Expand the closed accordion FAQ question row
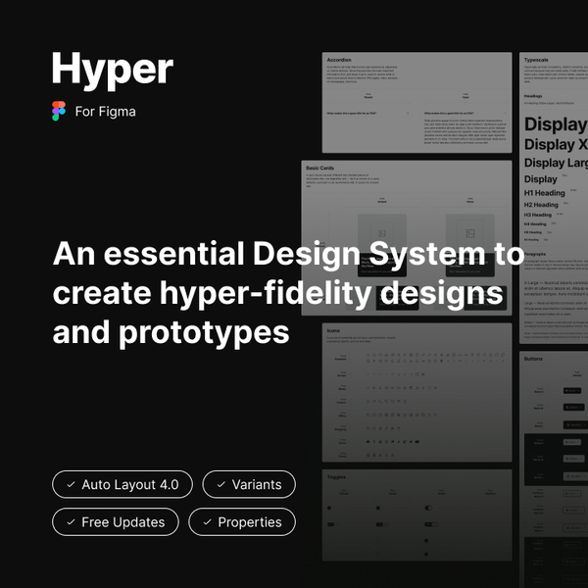The image size is (588, 588). pyautogui.click(x=367, y=113)
